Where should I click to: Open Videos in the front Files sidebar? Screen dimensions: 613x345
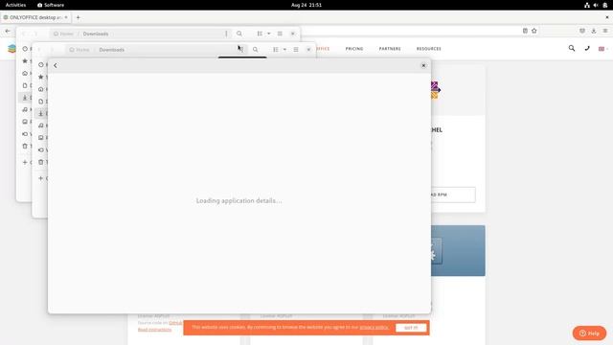coord(41,149)
